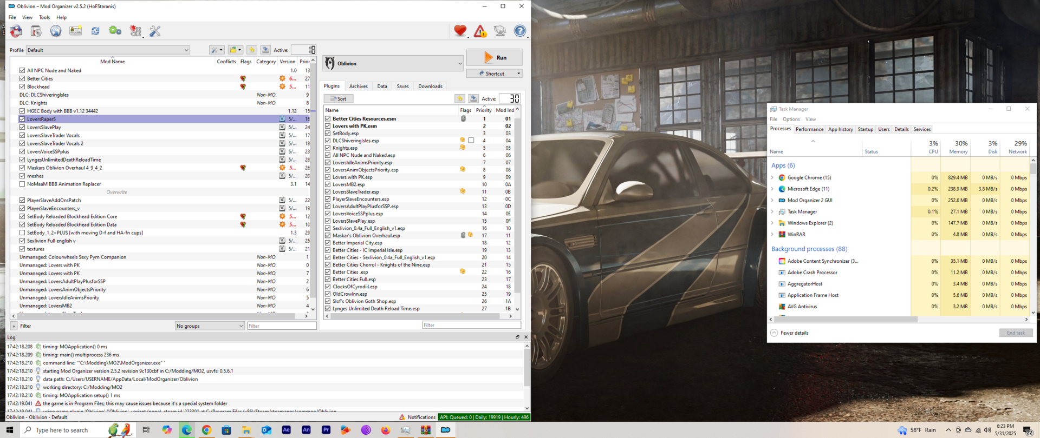Click End task in Task Manager
The width and height of the screenshot is (1040, 438).
tap(1016, 333)
